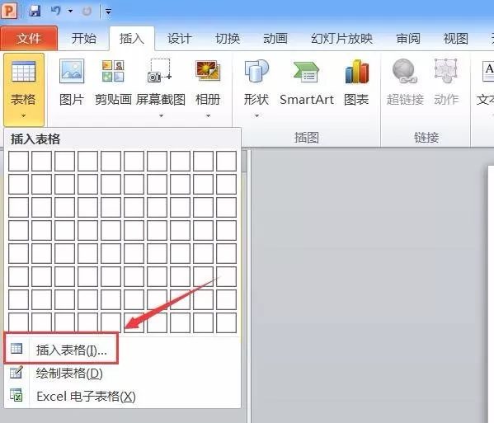The width and height of the screenshot is (494, 423).
Task: Open the 幻灯片放映 tab
Action: tap(341, 39)
